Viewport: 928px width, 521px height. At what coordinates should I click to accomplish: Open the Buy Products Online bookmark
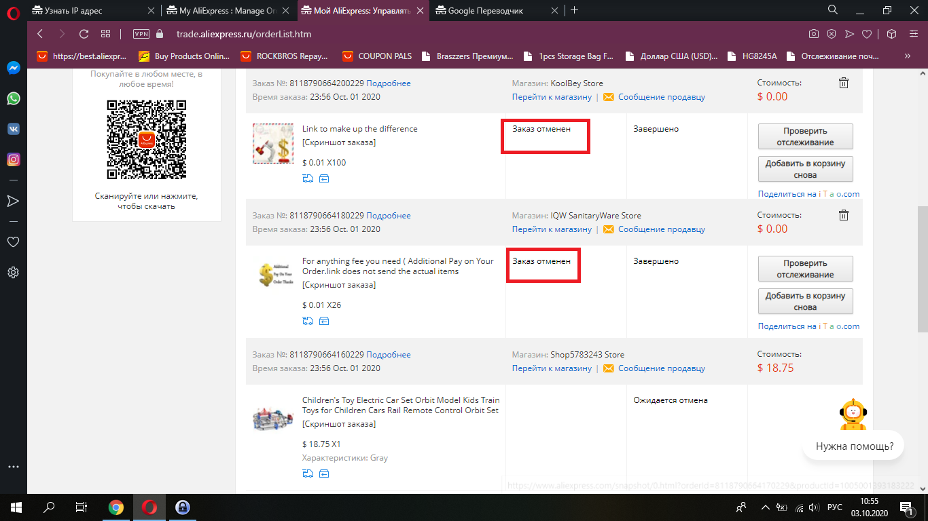click(184, 56)
